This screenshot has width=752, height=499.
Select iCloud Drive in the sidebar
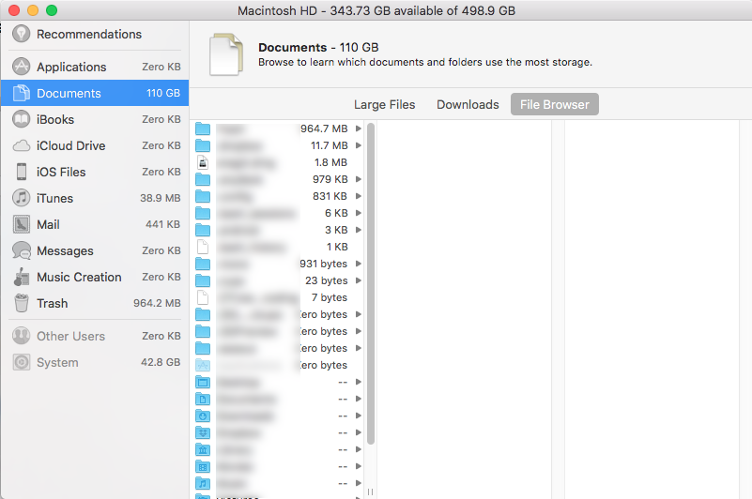tap(95, 145)
